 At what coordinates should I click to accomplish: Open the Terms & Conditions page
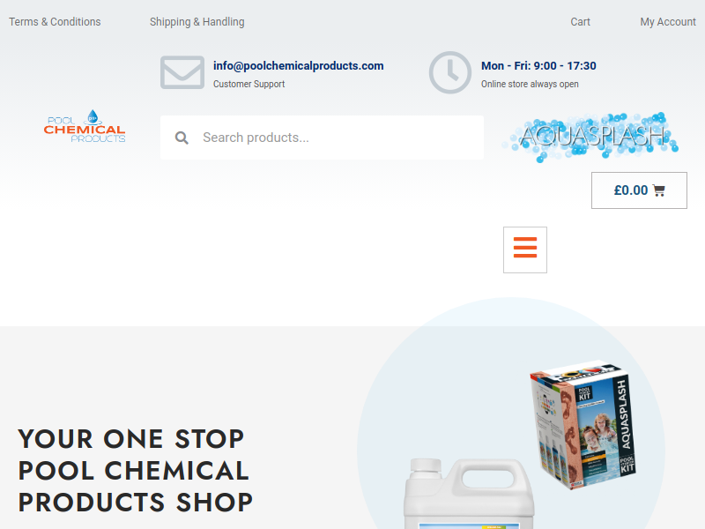(x=55, y=21)
